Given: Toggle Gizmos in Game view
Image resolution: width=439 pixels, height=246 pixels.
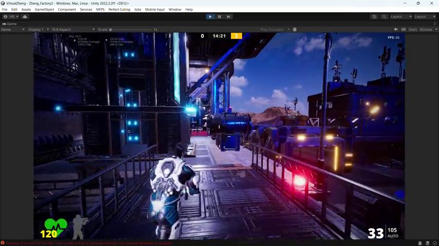Looking at the screenshot, I should click(x=426, y=30).
